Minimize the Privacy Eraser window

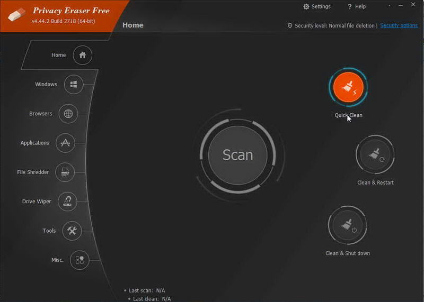(401, 5)
